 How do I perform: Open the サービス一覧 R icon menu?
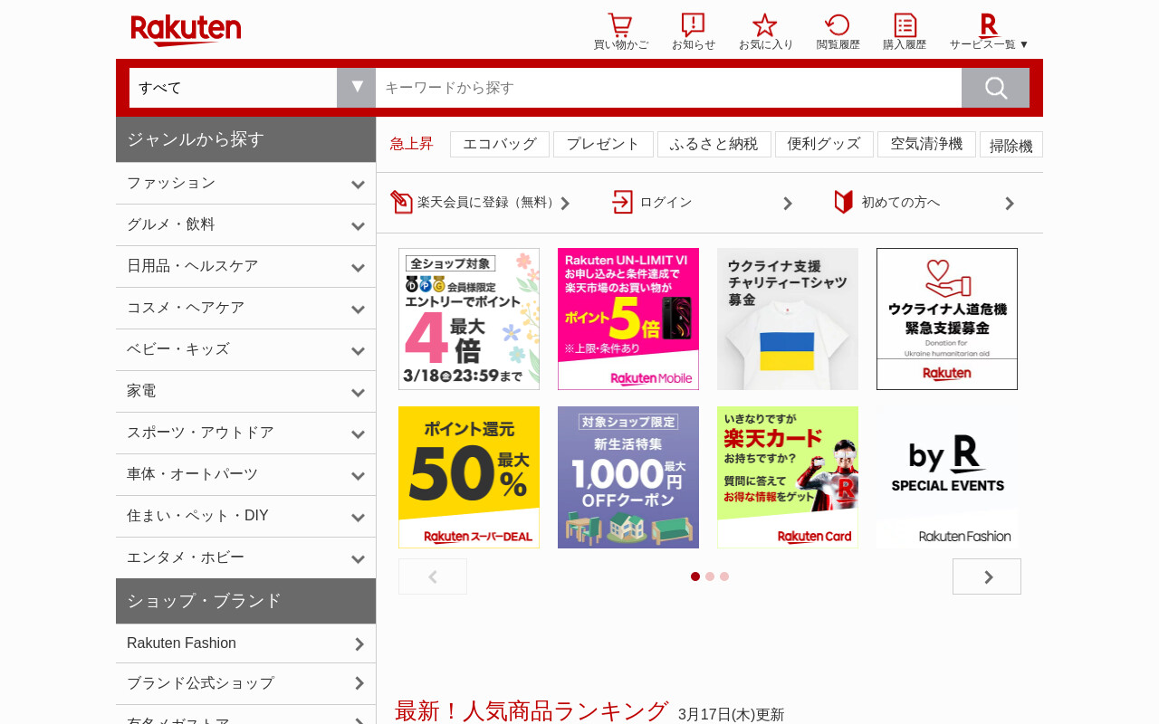[989, 25]
